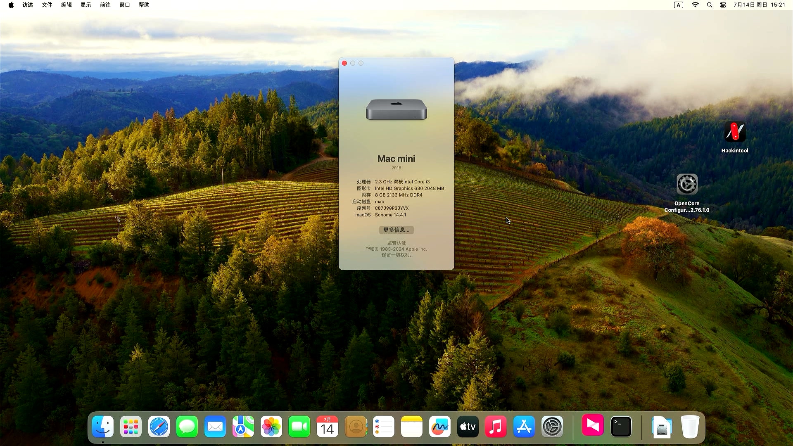The width and height of the screenshot is (793, 446).
Task: Click the processor text 2.3 GHz 双核Intel Core i3
Action: point(402,182)
